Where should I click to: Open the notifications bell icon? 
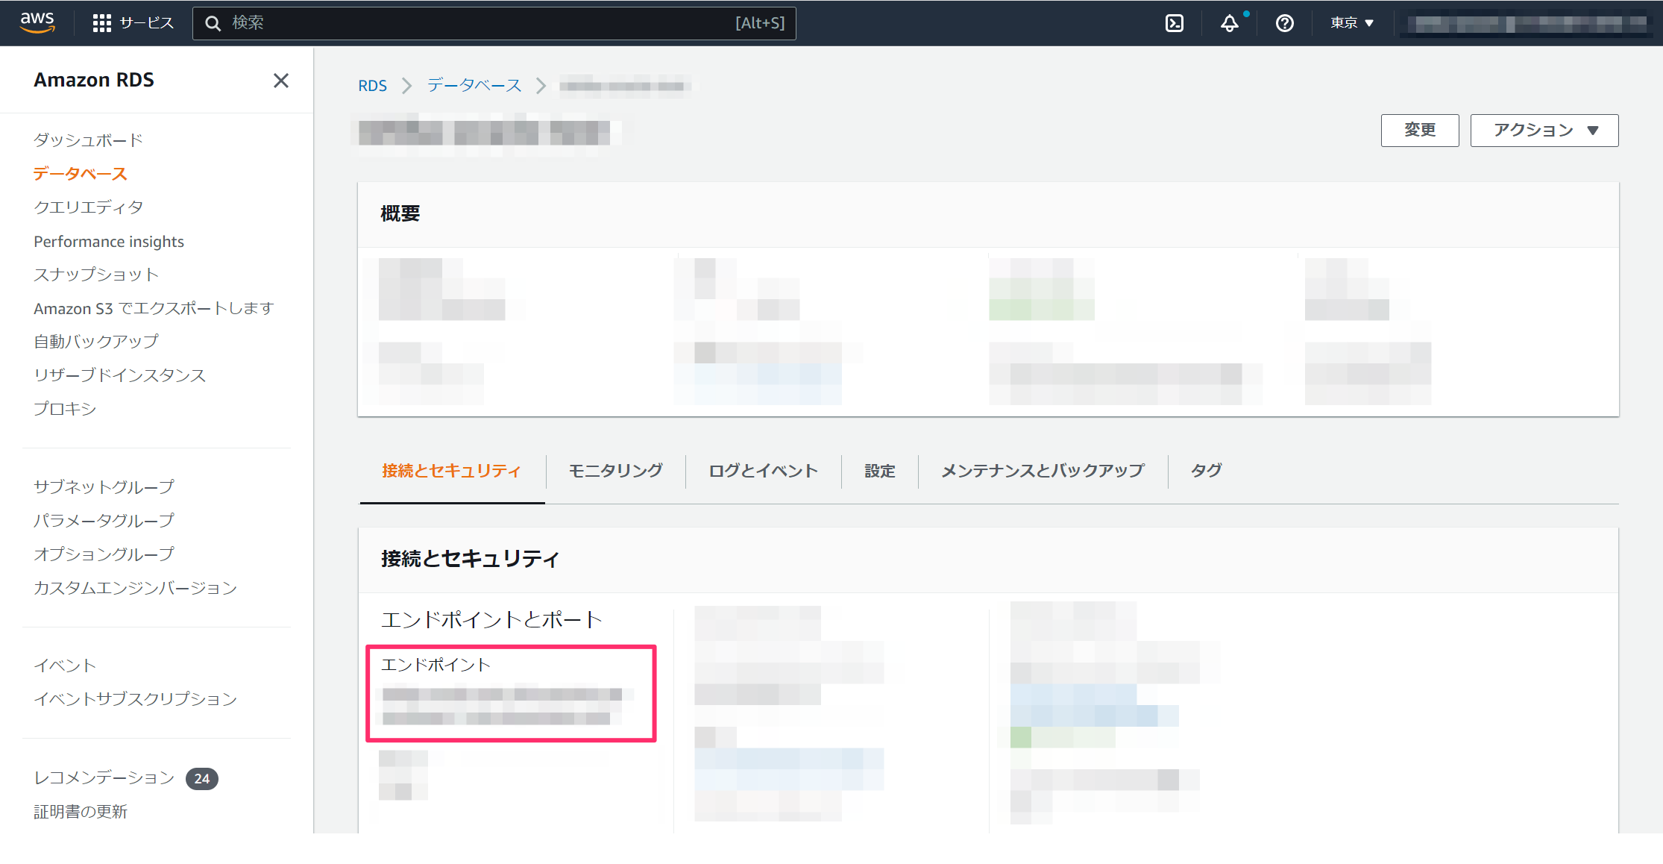1229,23
